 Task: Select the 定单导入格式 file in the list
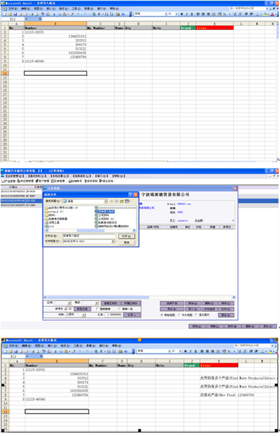[x=105, y=211]
